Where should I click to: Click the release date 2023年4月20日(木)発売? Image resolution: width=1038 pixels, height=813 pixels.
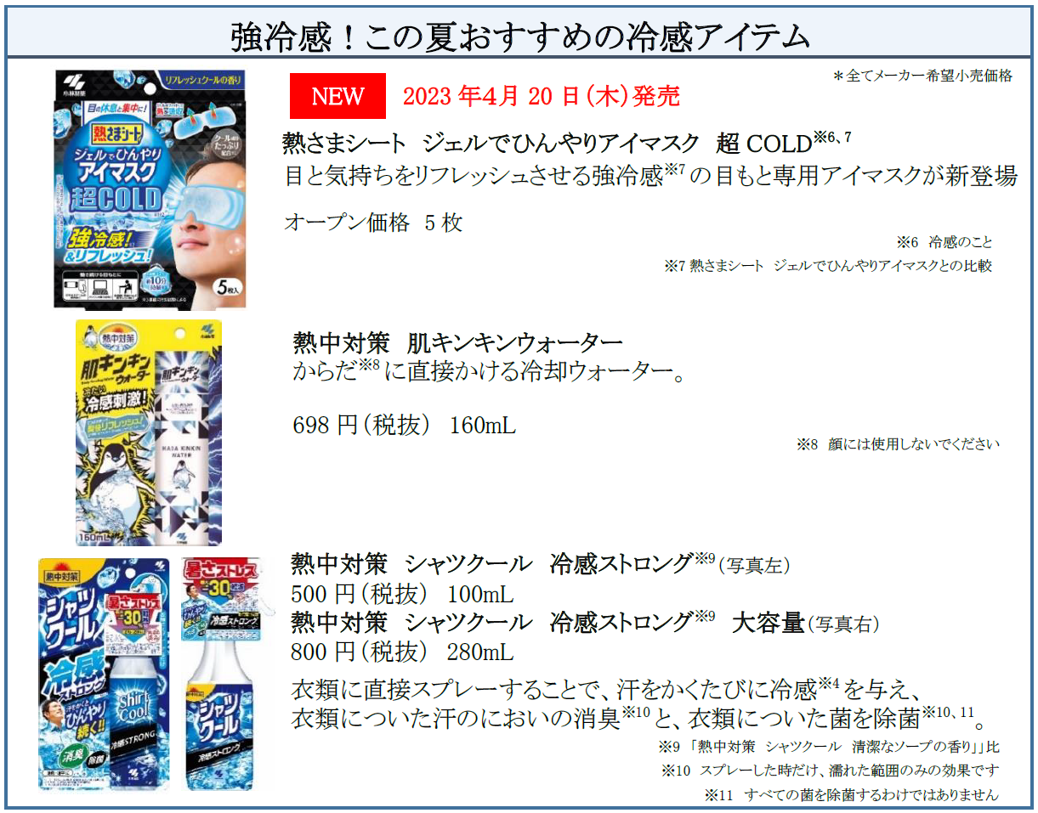541,96
